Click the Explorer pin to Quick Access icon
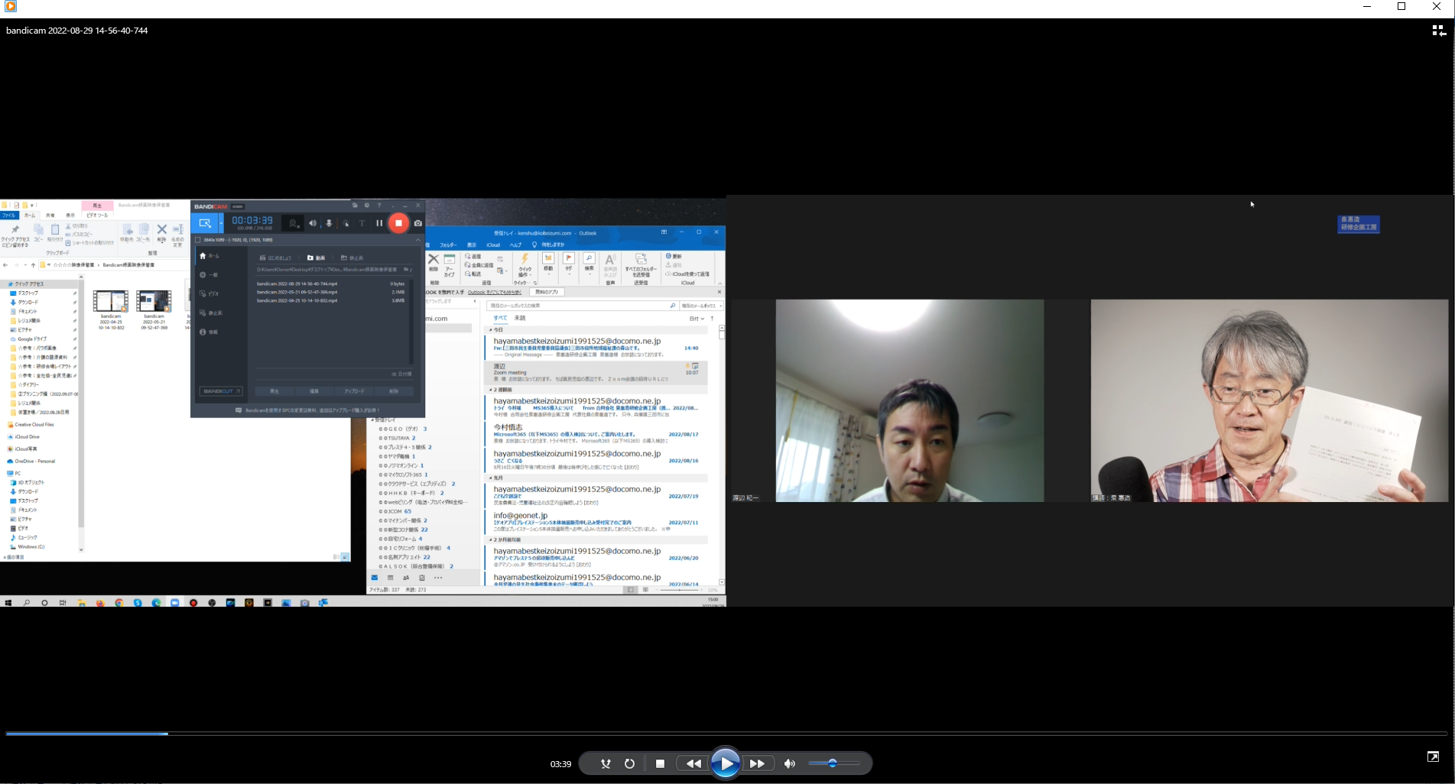 [x=15, y=229]
